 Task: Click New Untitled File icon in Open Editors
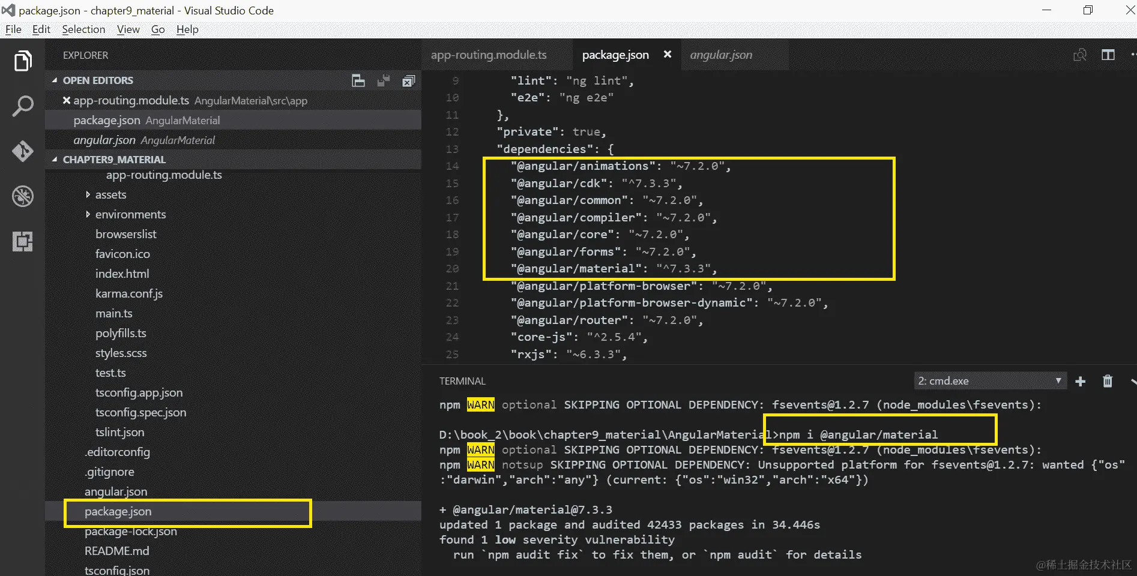click(x=358, y=80)
